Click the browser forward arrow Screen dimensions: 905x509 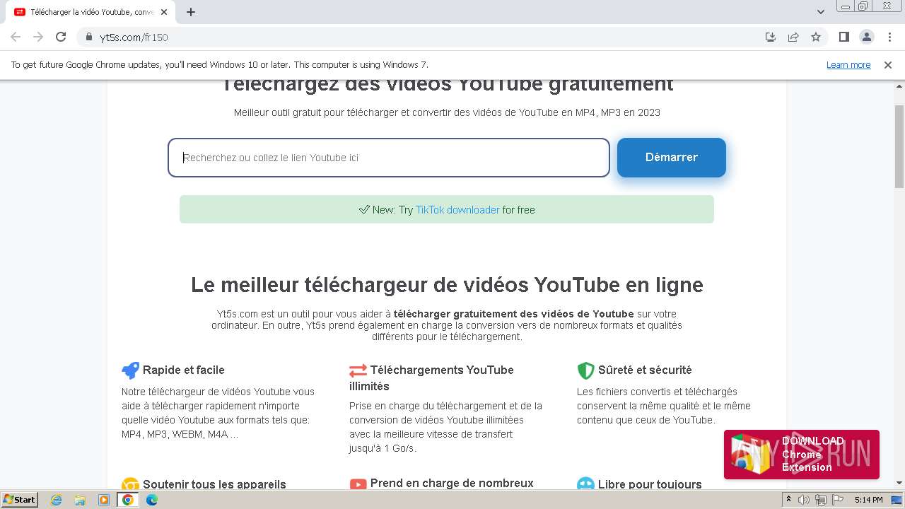38,37
